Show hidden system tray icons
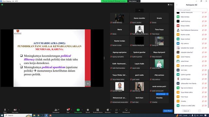Image resolution: width=209 pixels, height=117 pixels. click(x=190, y=115)
